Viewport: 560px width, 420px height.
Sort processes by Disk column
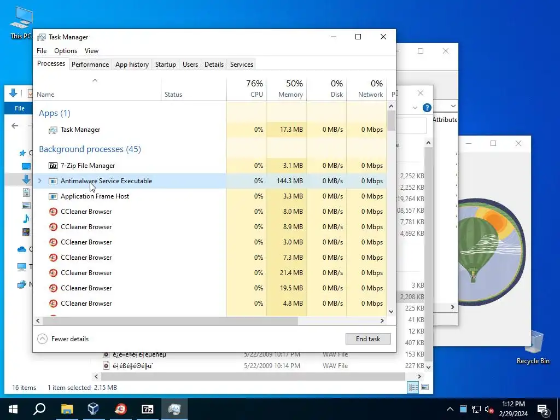pyautogui.click(x=326, y=89)
